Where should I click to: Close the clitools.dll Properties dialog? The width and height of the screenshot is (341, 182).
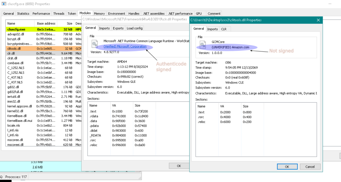(318, 20)
